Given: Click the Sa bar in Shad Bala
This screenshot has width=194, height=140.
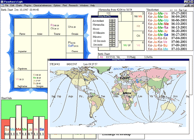Looking at the screenshot, I should (42, 128).
